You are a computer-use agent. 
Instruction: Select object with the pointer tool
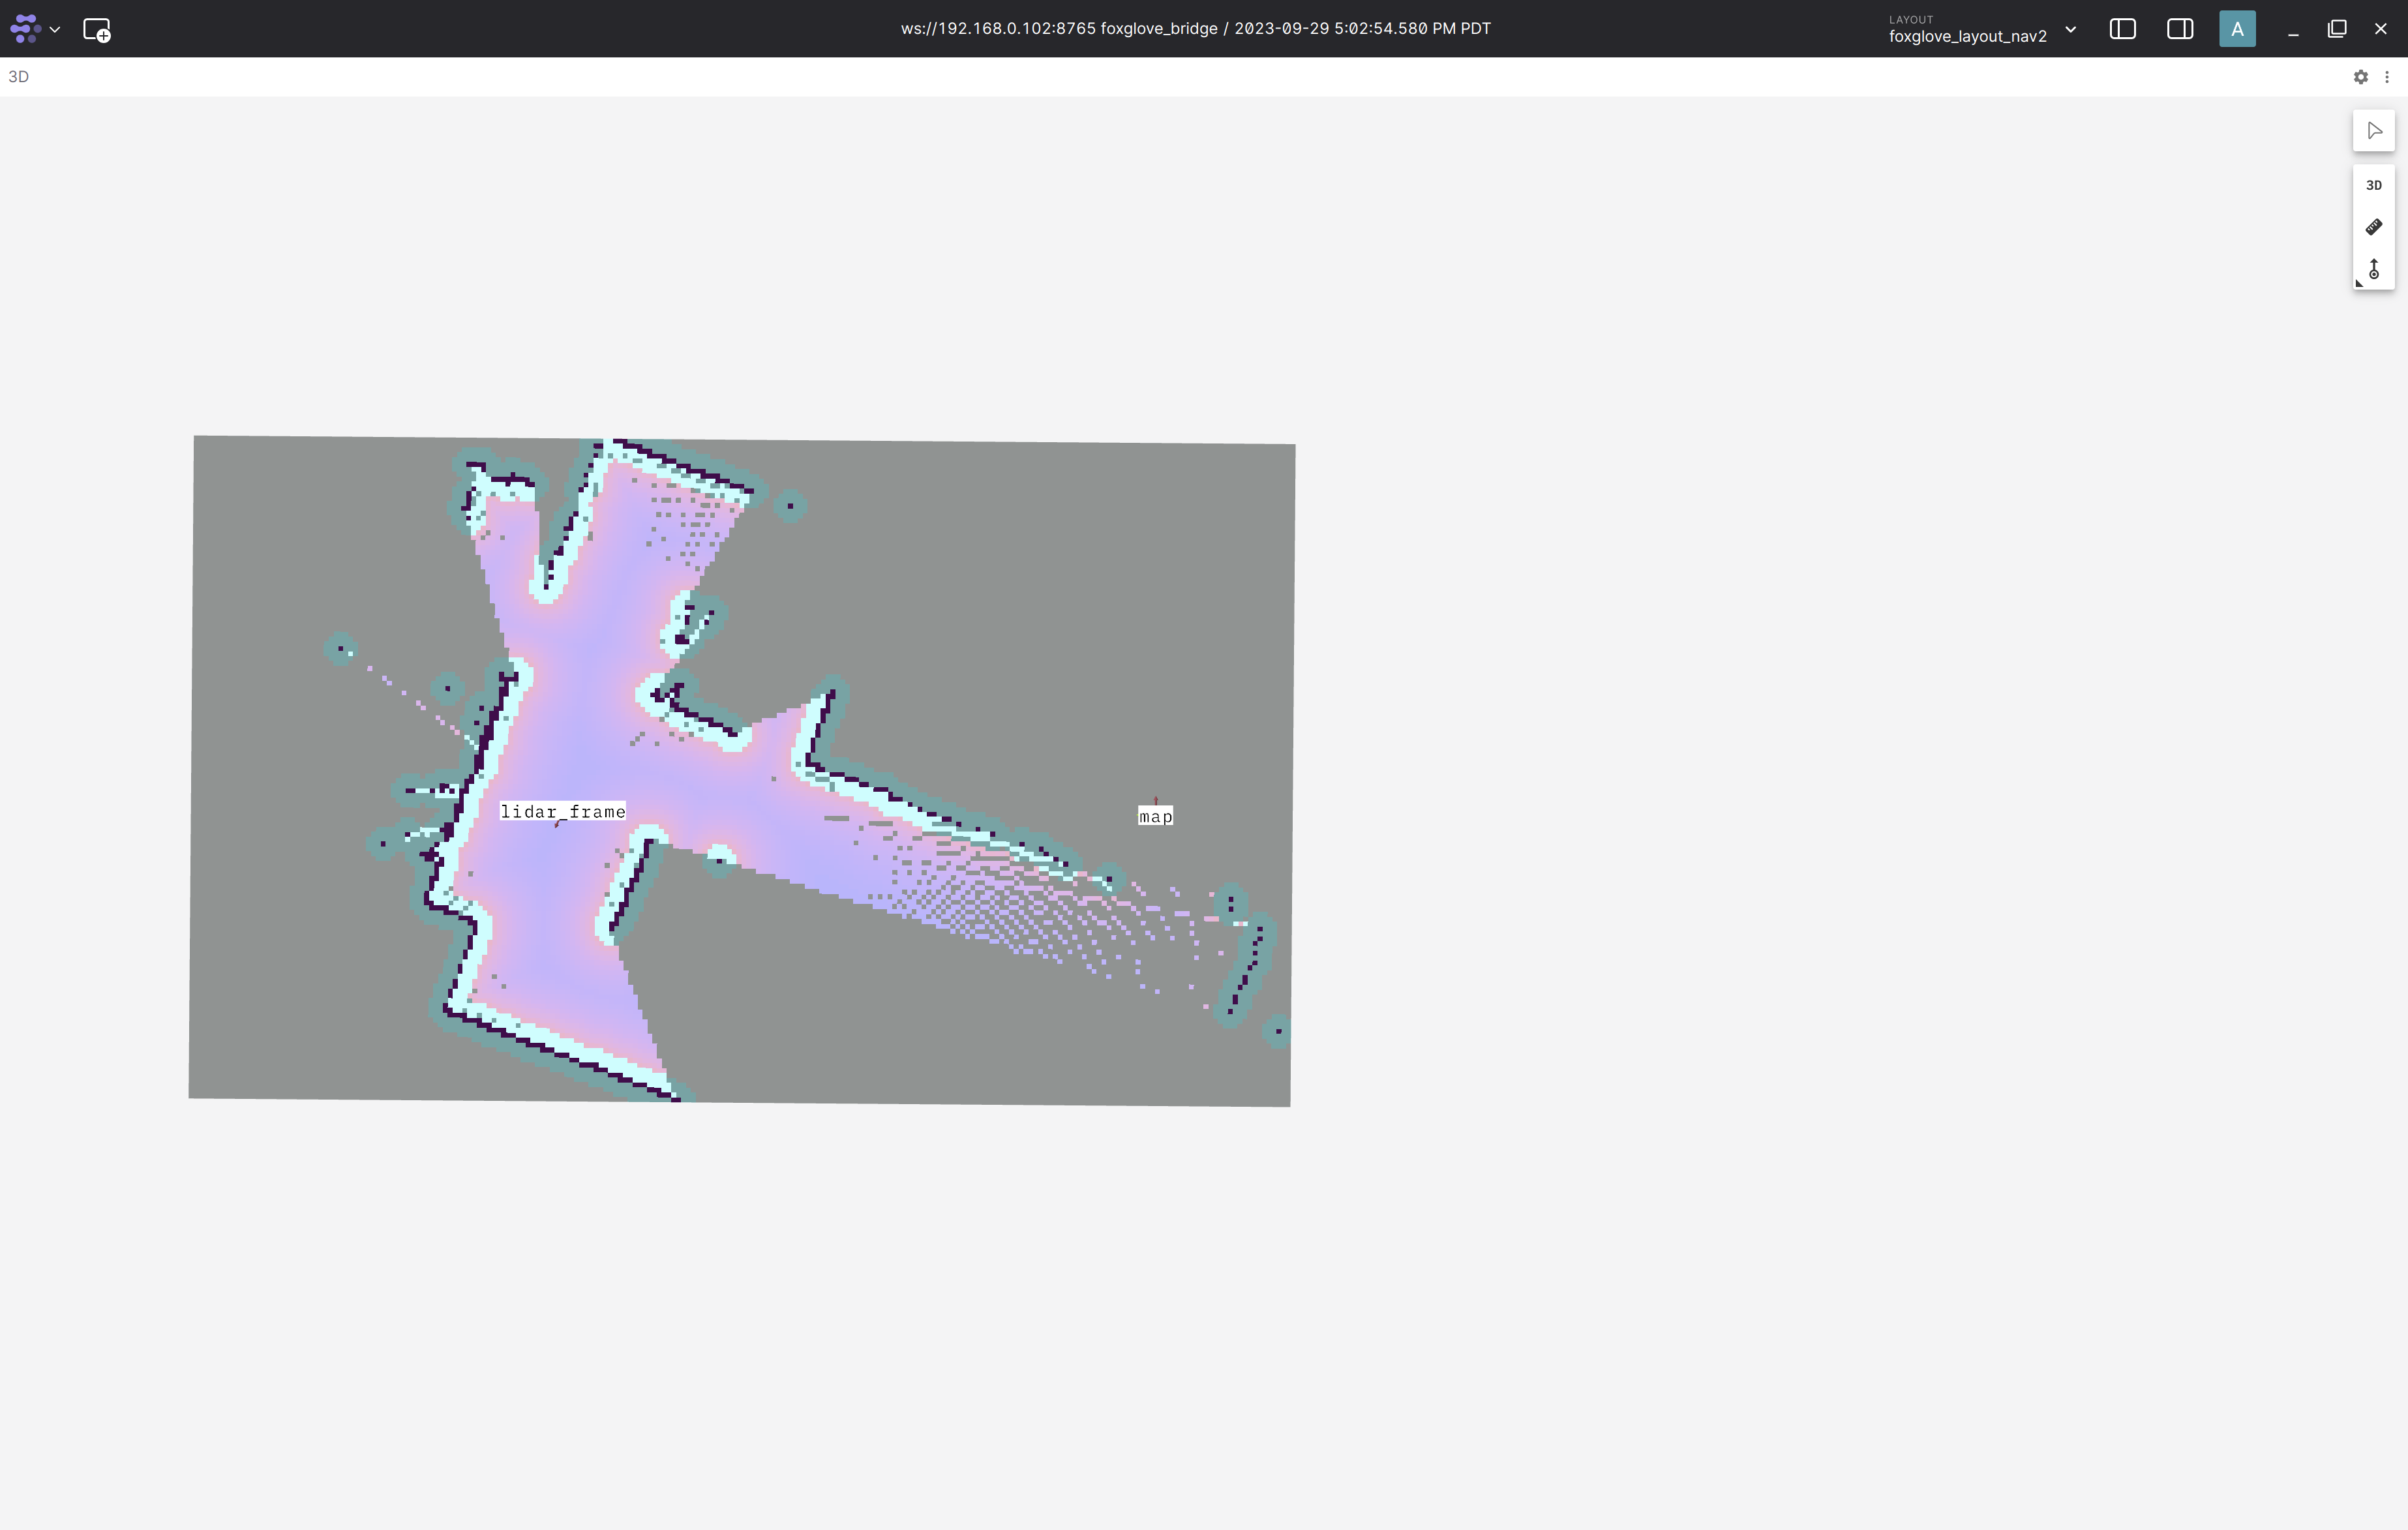2374,131
